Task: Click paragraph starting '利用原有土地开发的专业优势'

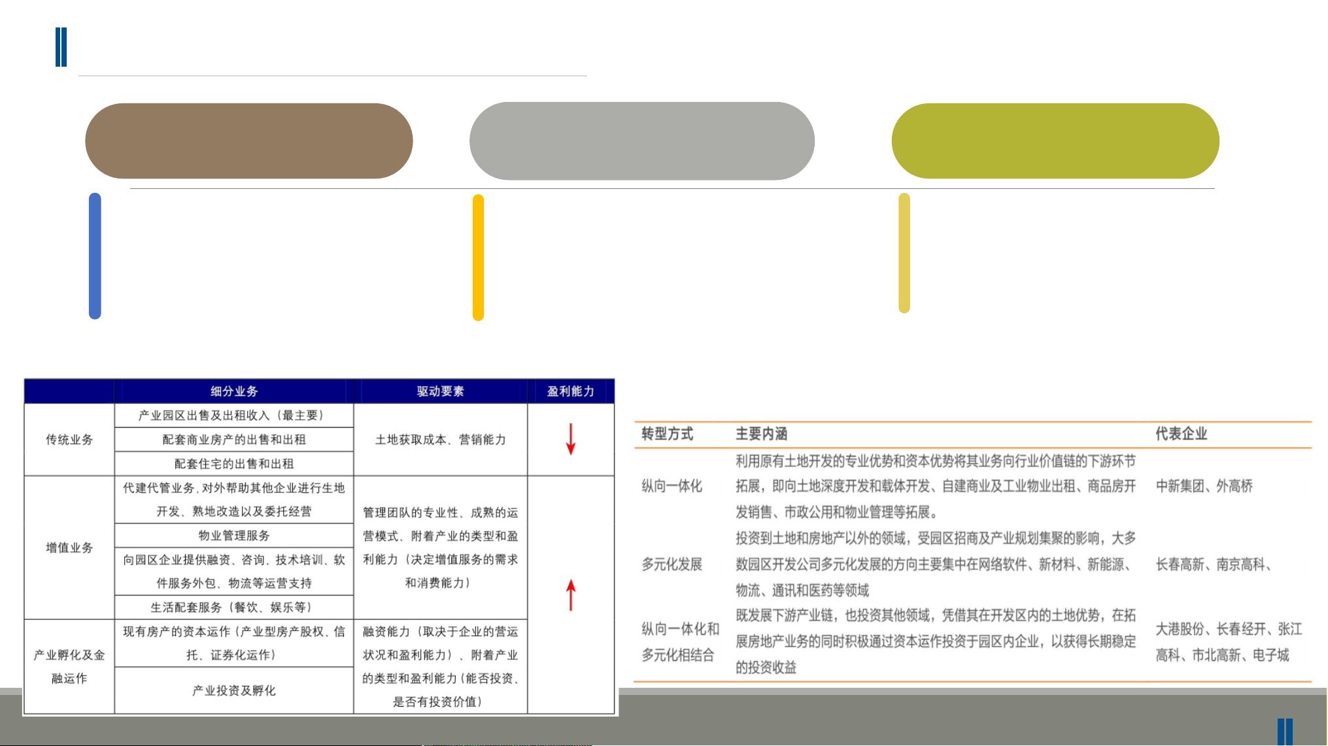Action: tap(936, 486)
